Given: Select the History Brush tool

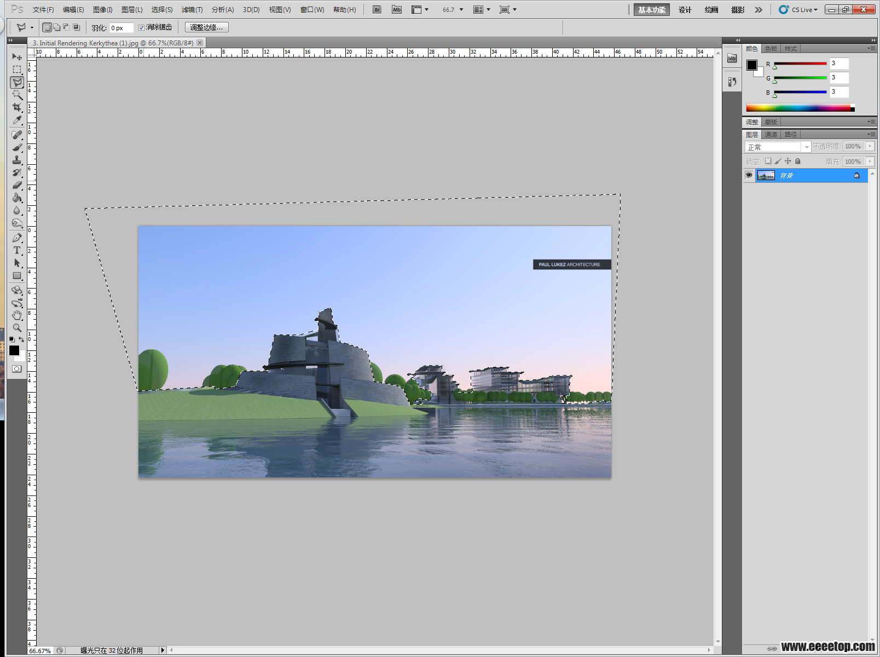Looking at the screenshot, I should pyautogui.click(x=17, y=172).
